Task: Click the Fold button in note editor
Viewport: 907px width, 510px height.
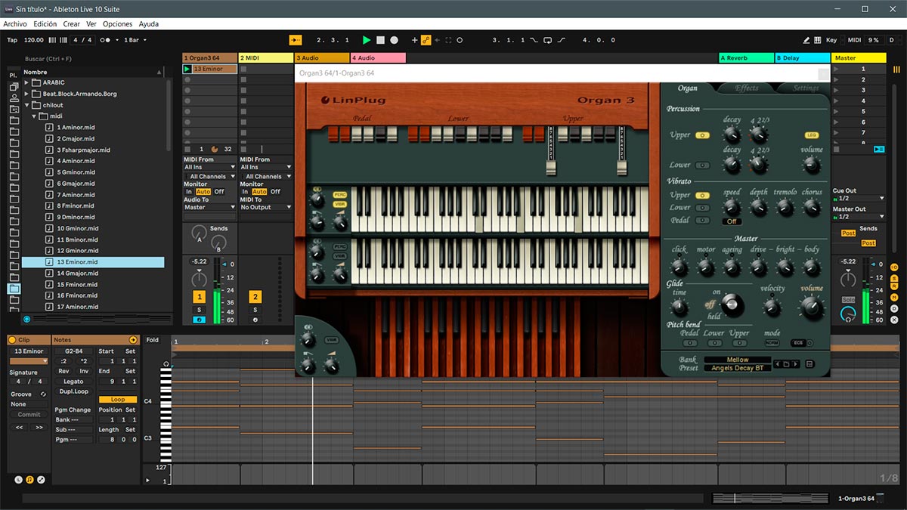Action: point(153,340)
